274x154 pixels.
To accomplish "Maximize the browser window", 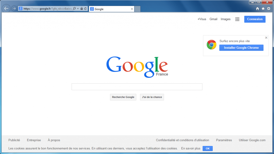I will click(x=259, y=2).
